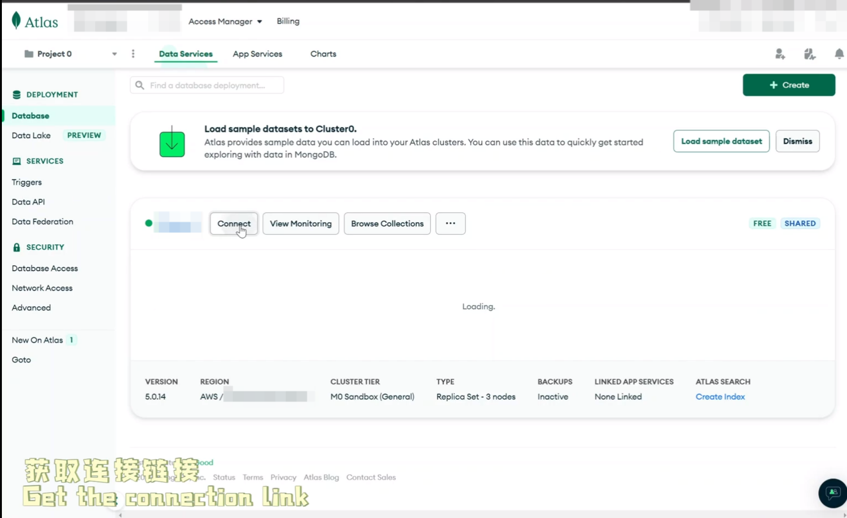Open project options vertical ellipsis menu
Viewport: 847px width, 518px height.
(x=133, y=54)
